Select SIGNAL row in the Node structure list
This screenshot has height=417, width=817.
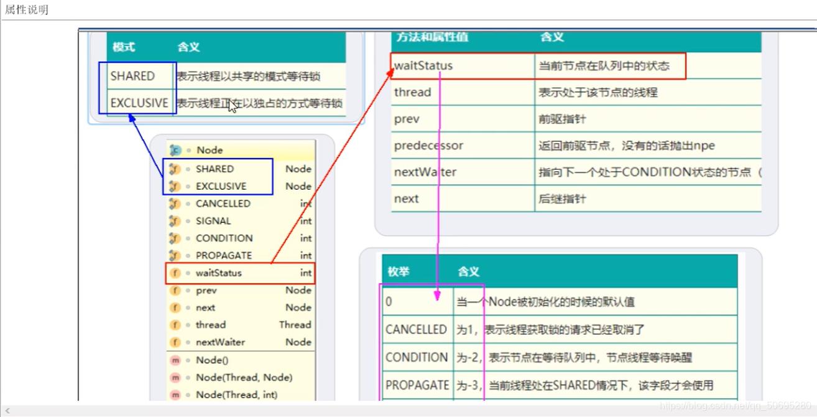pyautogui.click(x=241, y=221)
